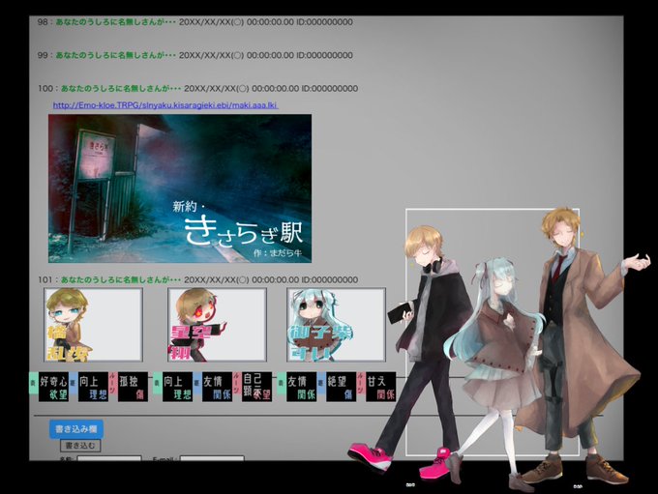Click the blue 書き込み欄 button
This screenshot has width=658, height=494.
(76, 429)
